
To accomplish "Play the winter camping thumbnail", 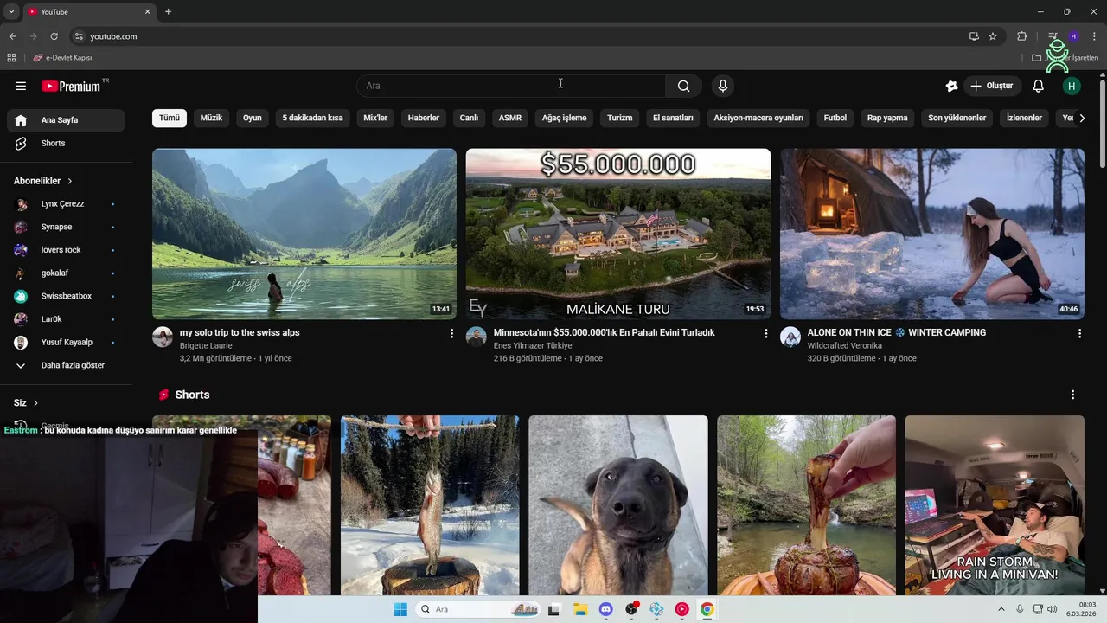I will (x=932, y=234).
